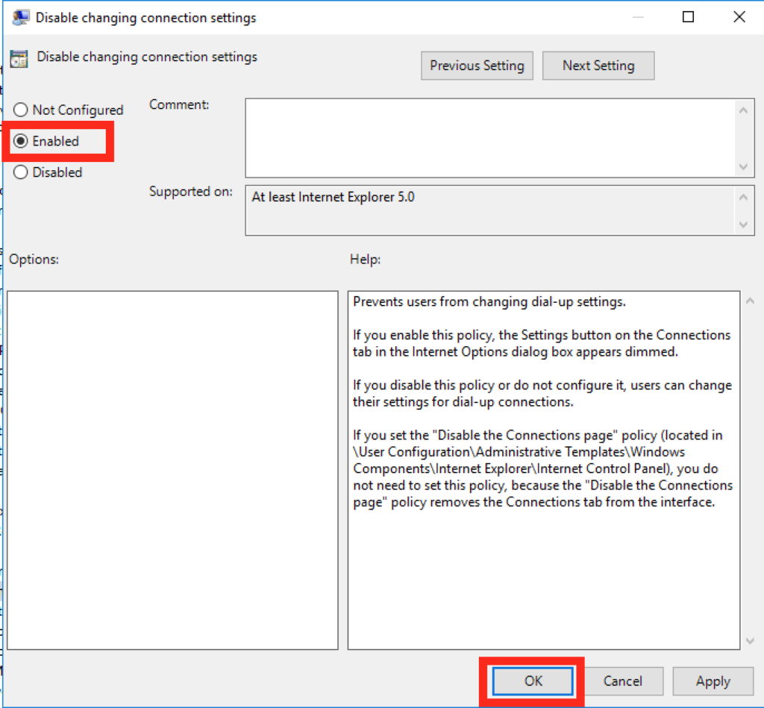Click the Supported on scroll down arrow

click(743, 224)
